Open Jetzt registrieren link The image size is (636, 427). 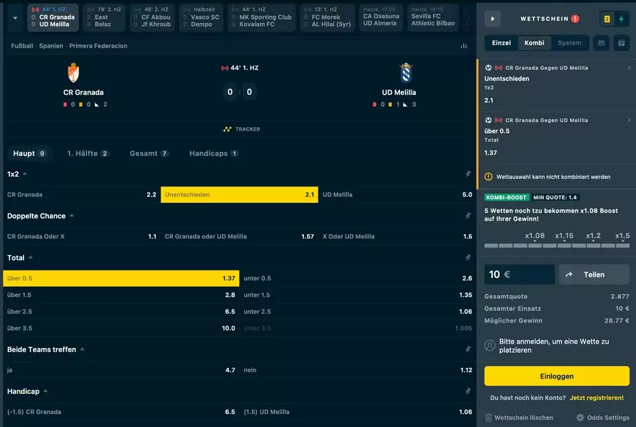pos(597,398)
